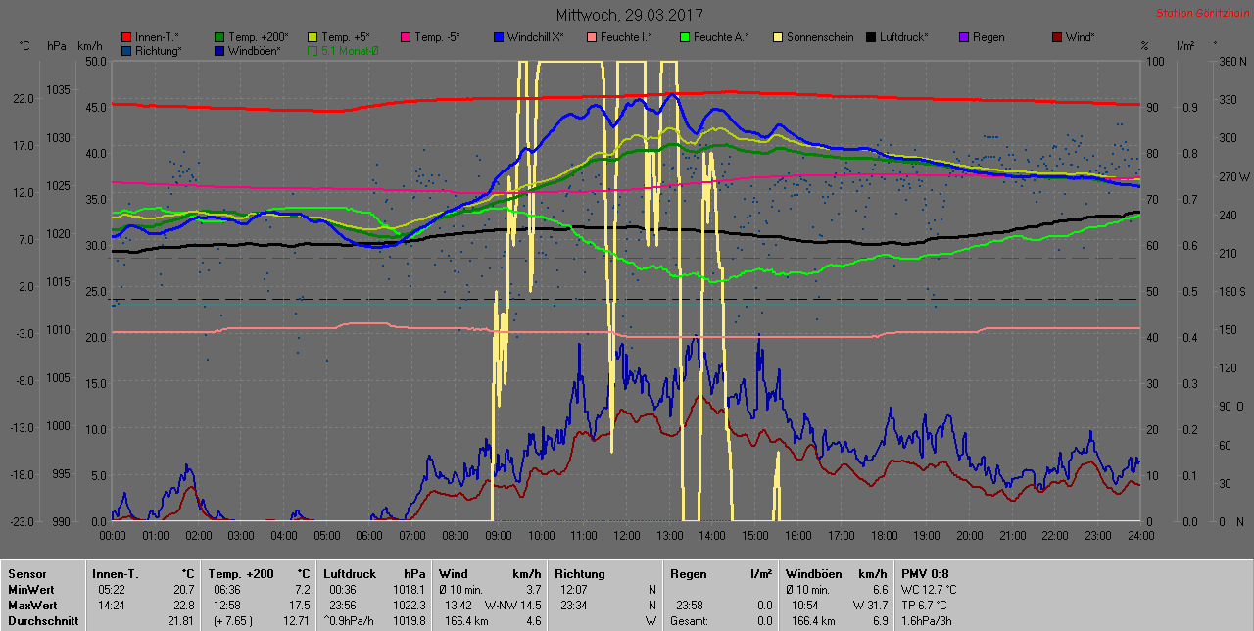The height and width of the screenshot is (631, 1254).
Task: Click the Richtung table column header
Action: pos(580,574)
